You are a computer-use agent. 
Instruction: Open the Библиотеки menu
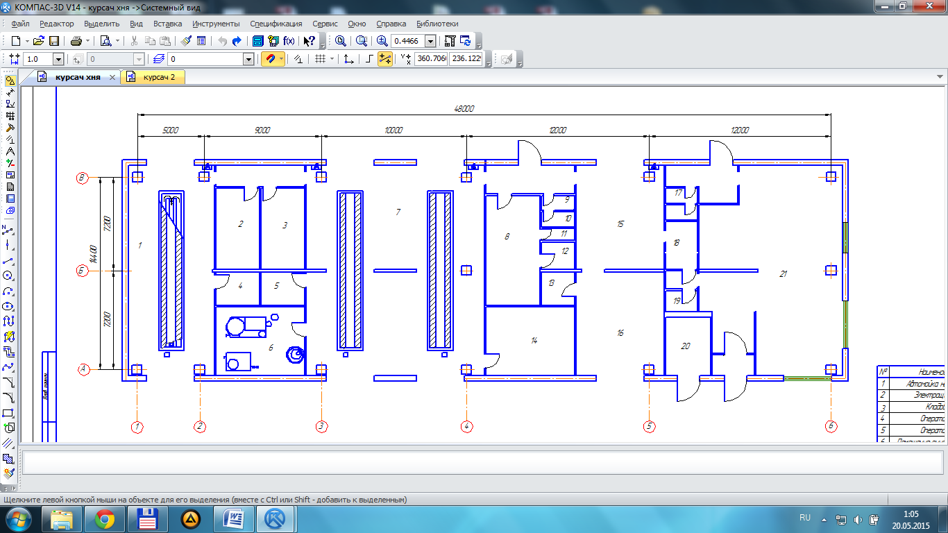[437, 24]
